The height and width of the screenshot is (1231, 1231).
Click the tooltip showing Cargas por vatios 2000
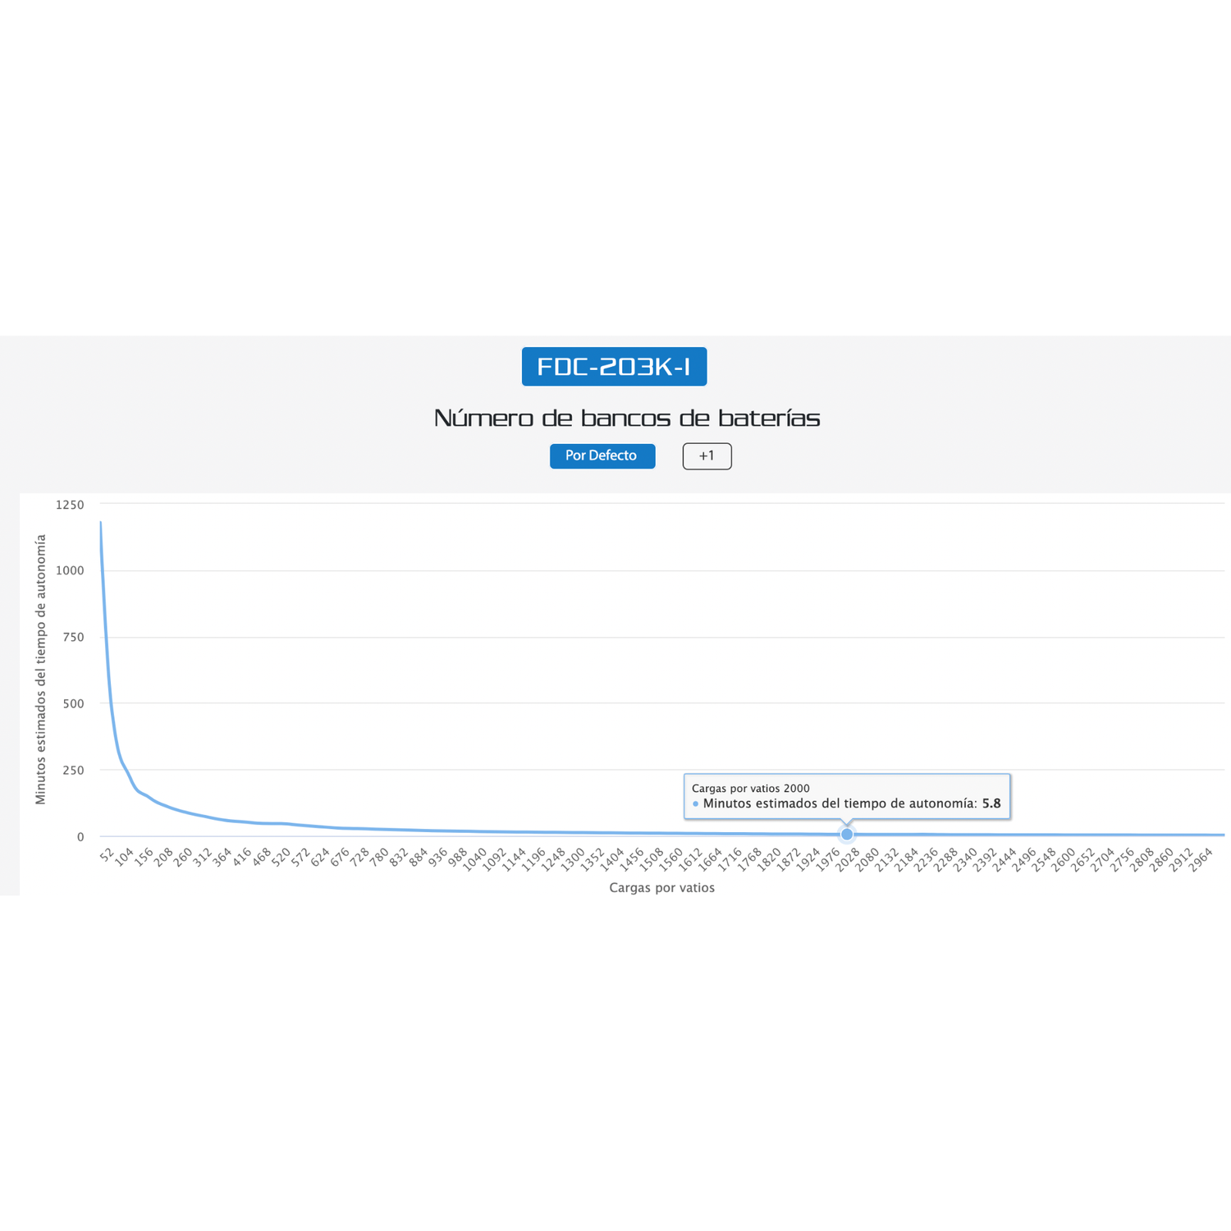point(846,795)
